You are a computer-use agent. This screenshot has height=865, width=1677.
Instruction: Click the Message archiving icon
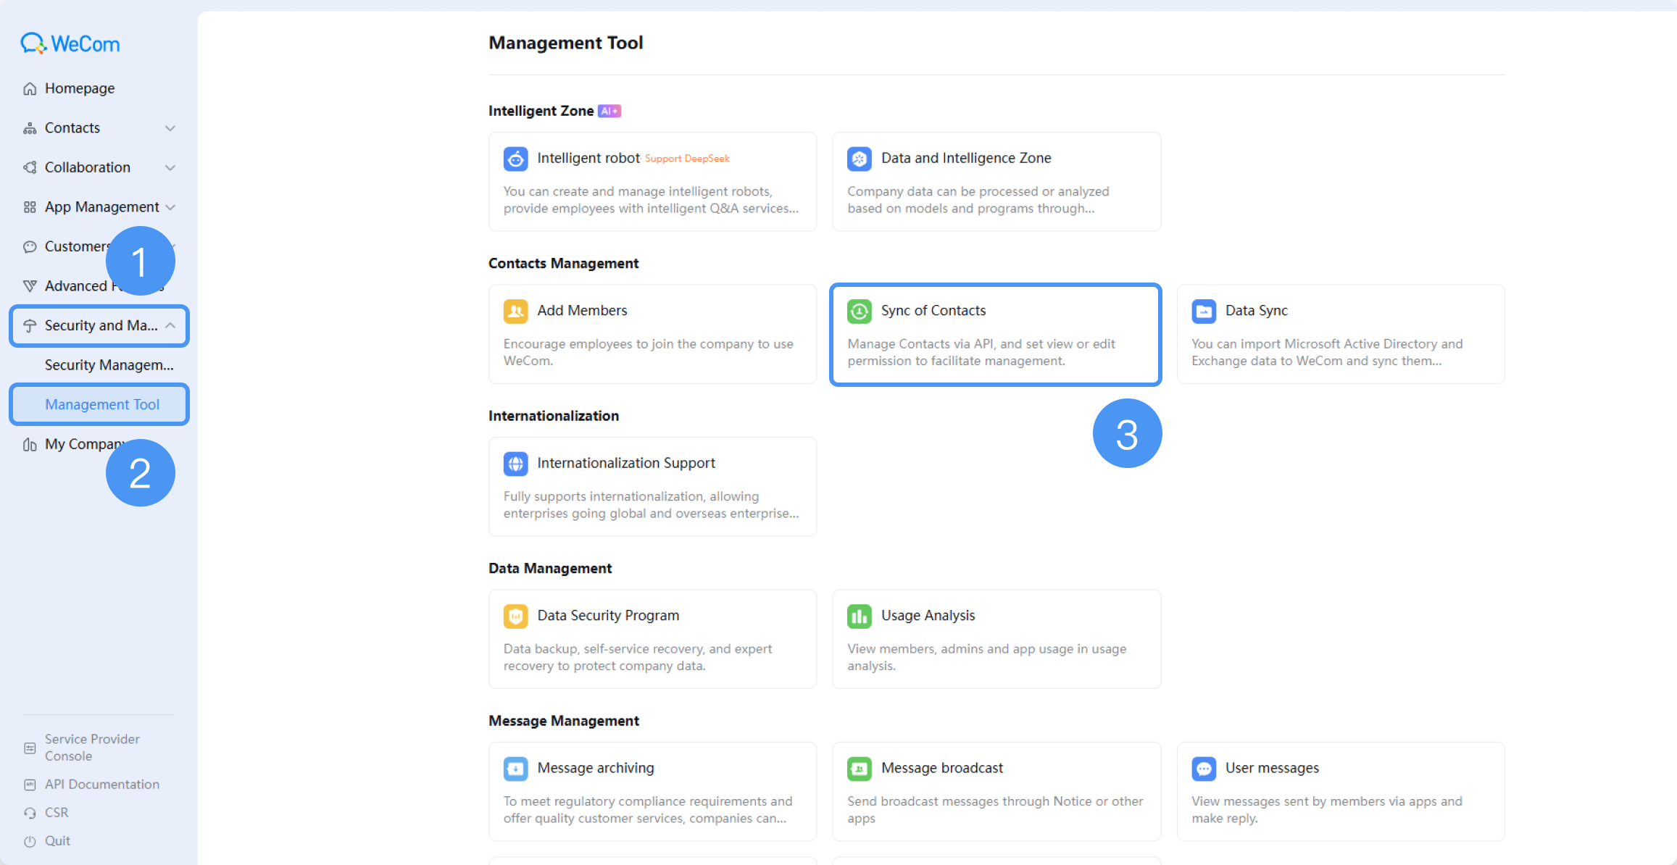point(515,769)
